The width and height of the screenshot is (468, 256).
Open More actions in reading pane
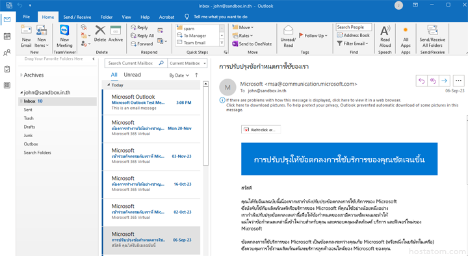458,81
